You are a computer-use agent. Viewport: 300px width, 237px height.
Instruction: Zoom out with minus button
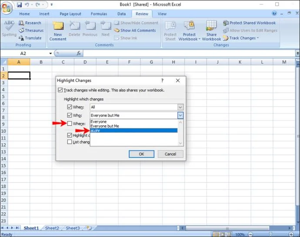click(250, 234)
